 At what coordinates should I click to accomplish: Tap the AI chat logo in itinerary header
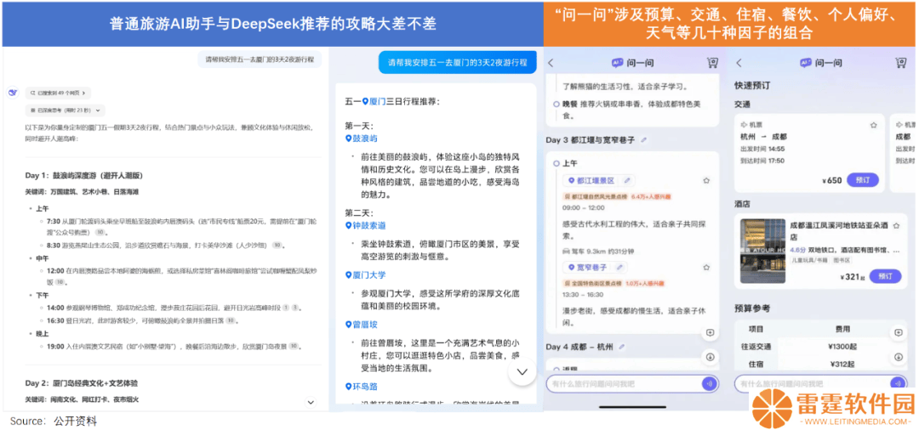point(617,63)
